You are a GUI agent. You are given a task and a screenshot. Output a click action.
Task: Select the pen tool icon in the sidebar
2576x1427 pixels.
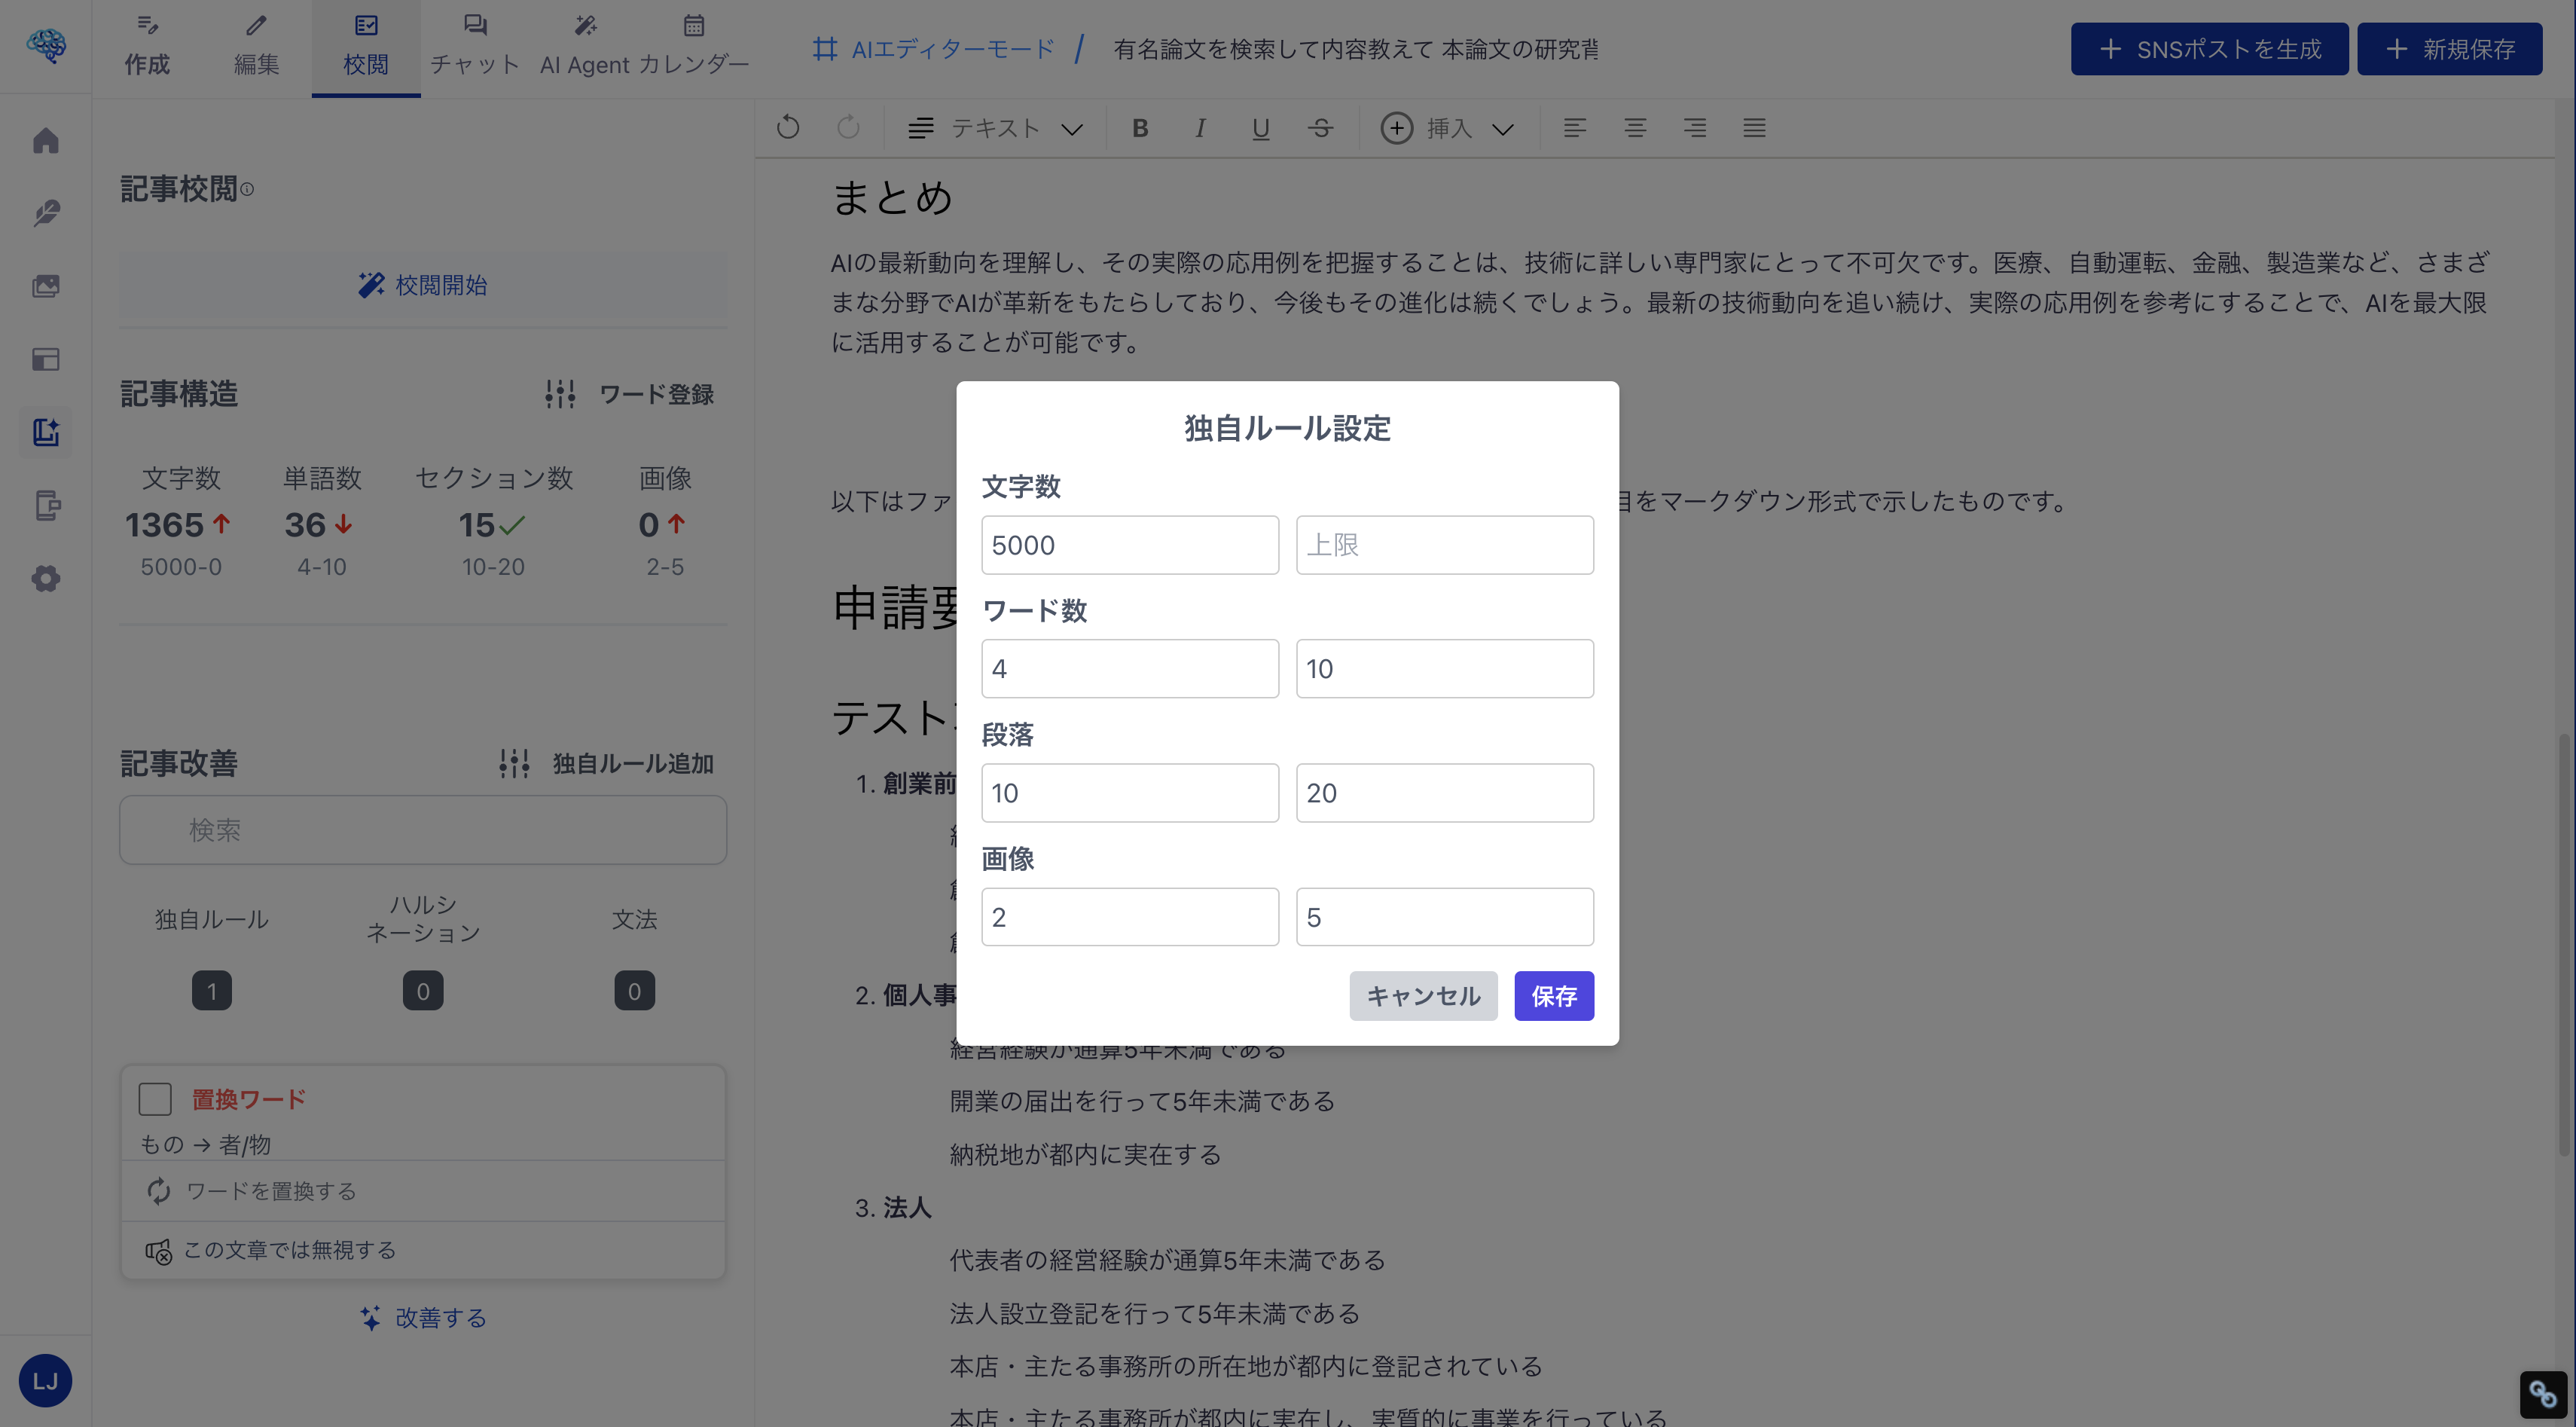point(46,213)
